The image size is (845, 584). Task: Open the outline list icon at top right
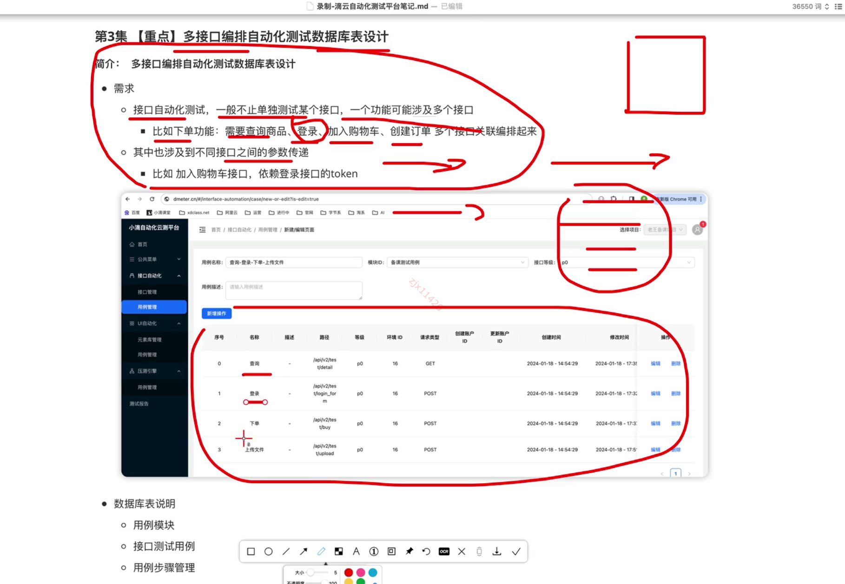(838, 7)
